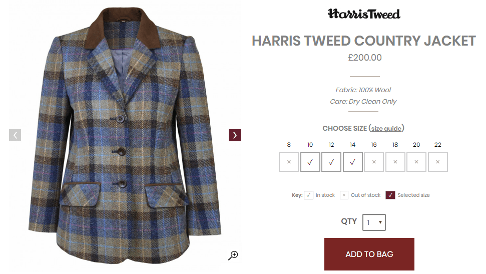Click the out-of-stock size 16 box
Image resolution: width=486 pixels, height=274 pixels.
374,162
